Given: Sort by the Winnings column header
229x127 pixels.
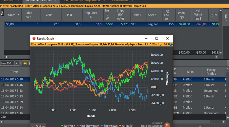Looking at the screenshot, I should pos(184,15).
